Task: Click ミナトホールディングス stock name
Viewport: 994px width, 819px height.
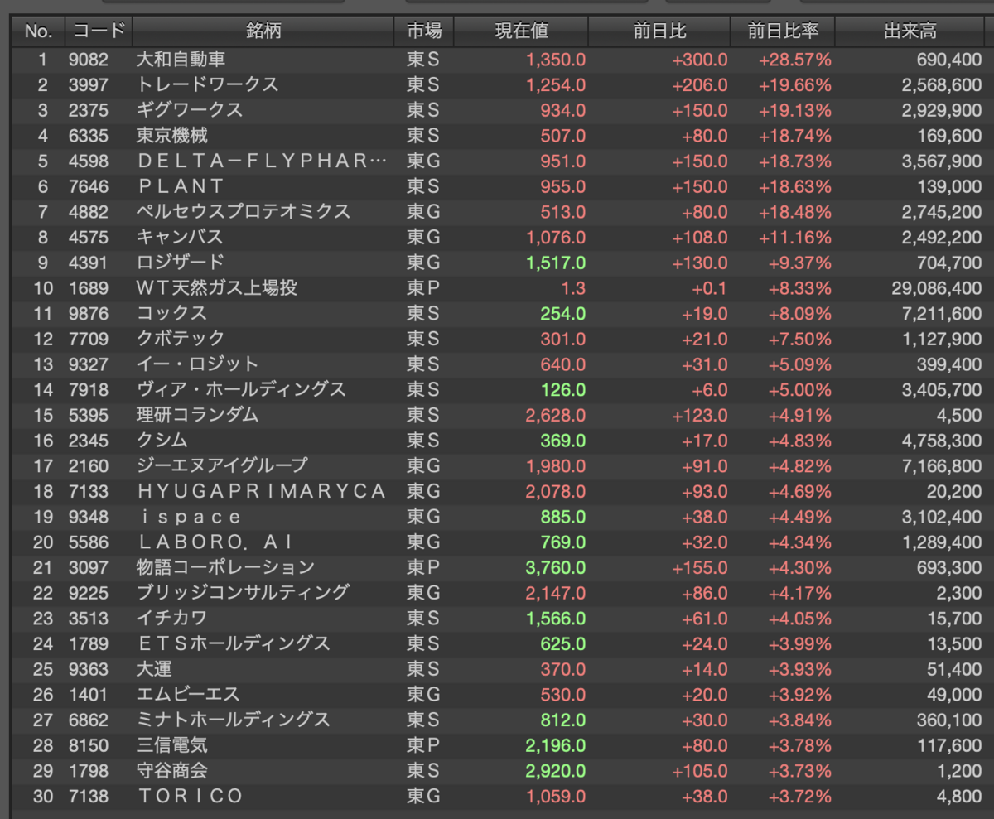Action: click(234, 720)
